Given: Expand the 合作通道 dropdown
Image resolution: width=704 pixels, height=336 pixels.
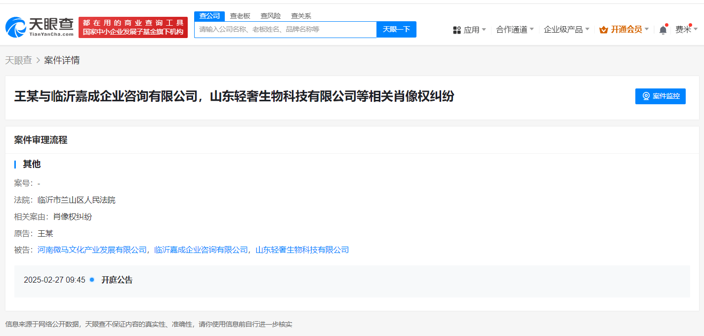Looking at the screenshot, I should (x=515, y=30).
